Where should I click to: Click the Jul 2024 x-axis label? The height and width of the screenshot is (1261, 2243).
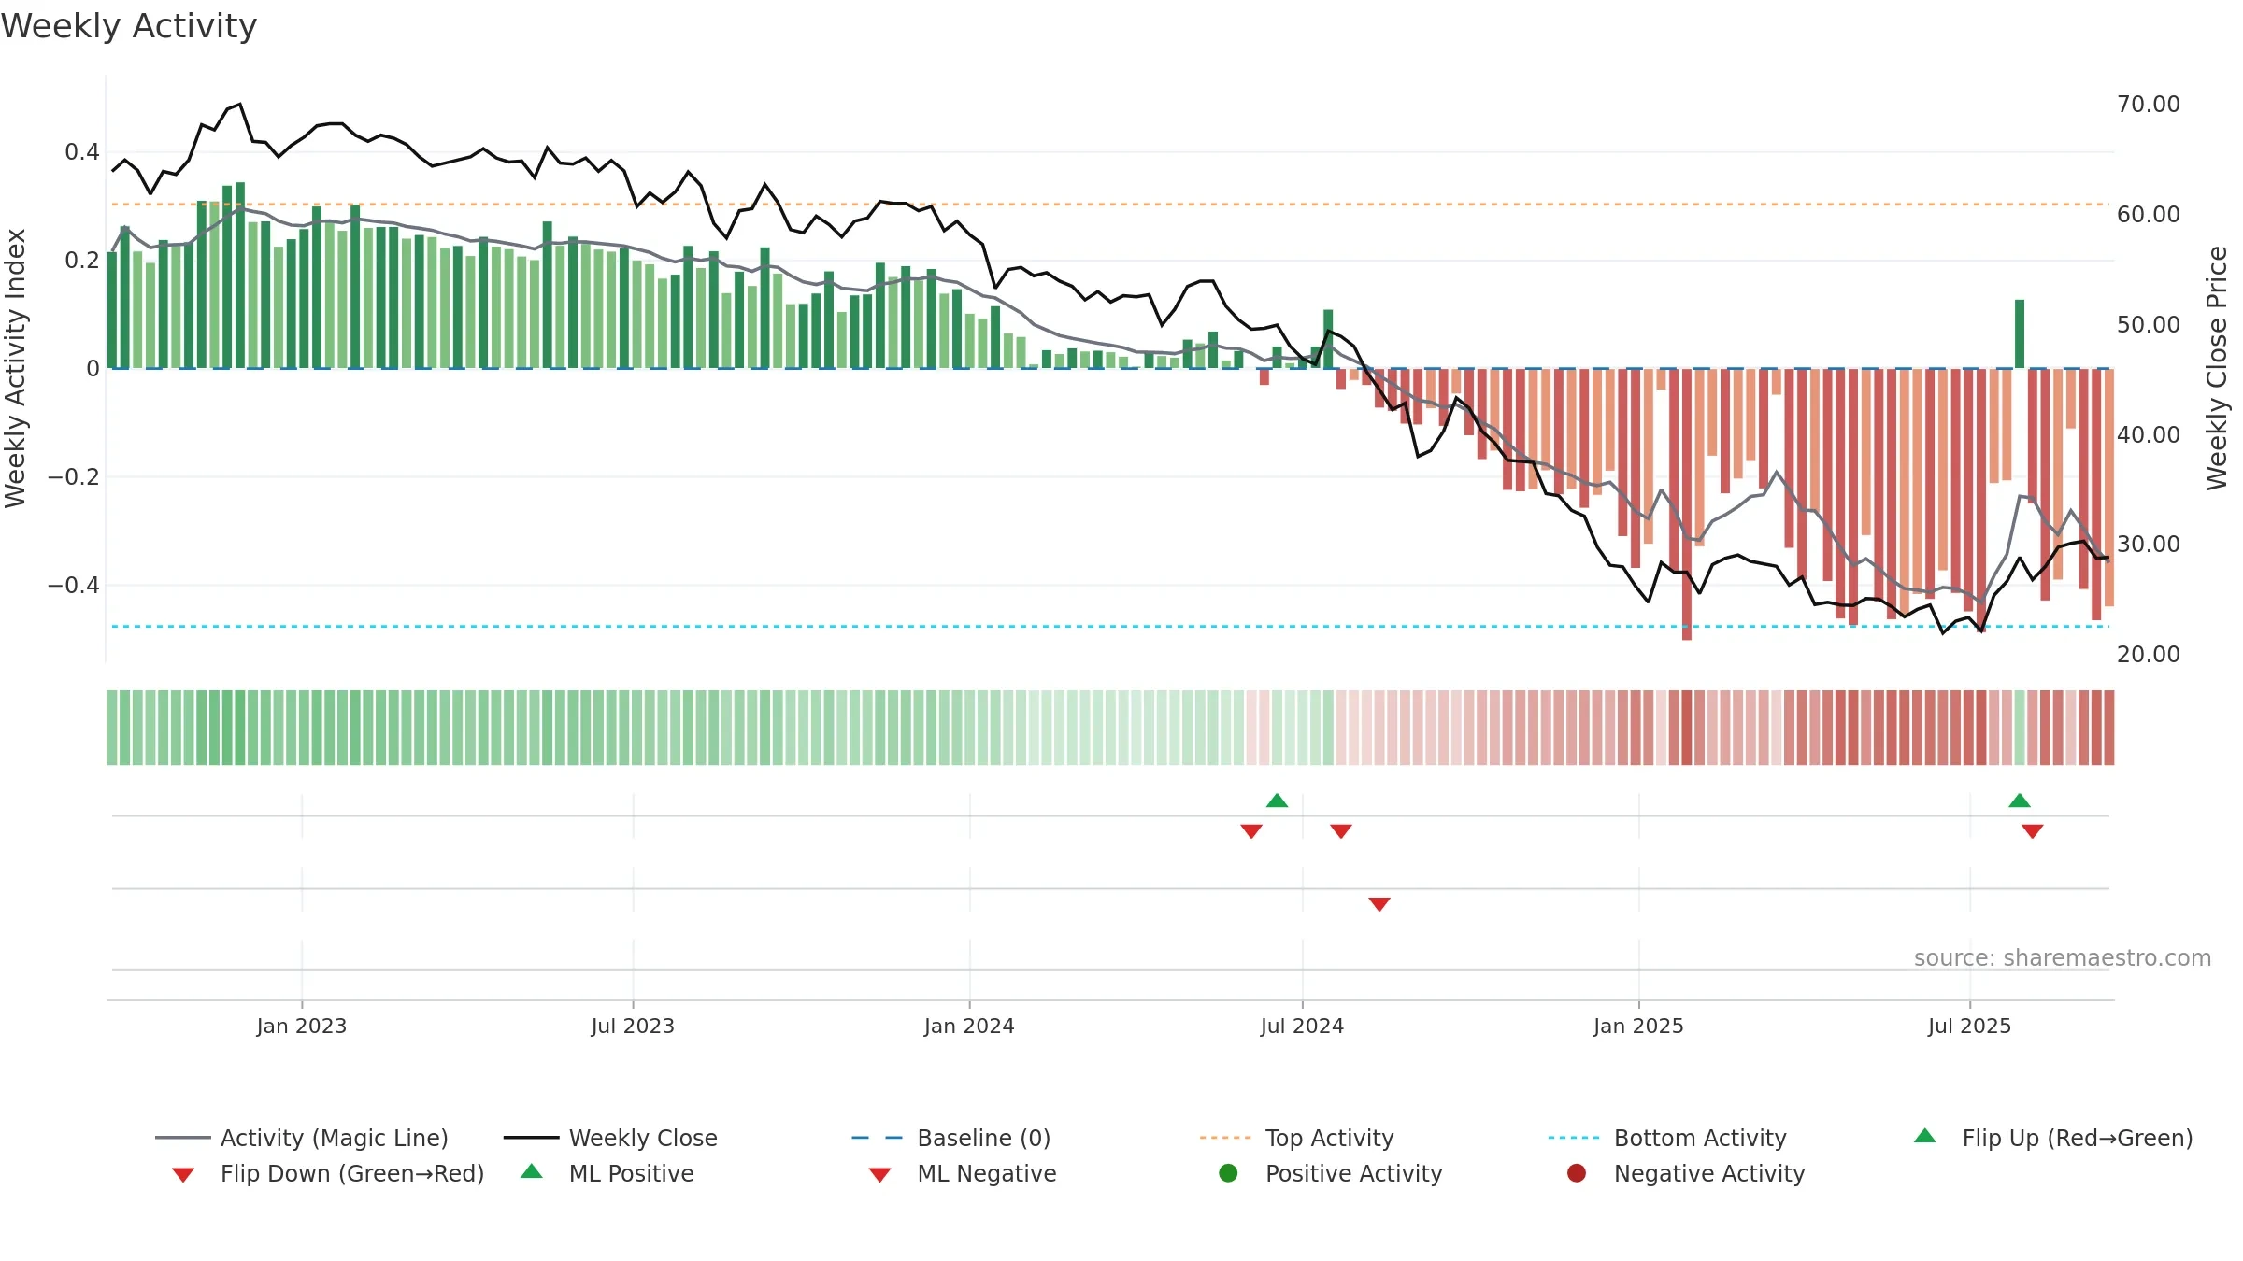pos(1302,1026)
